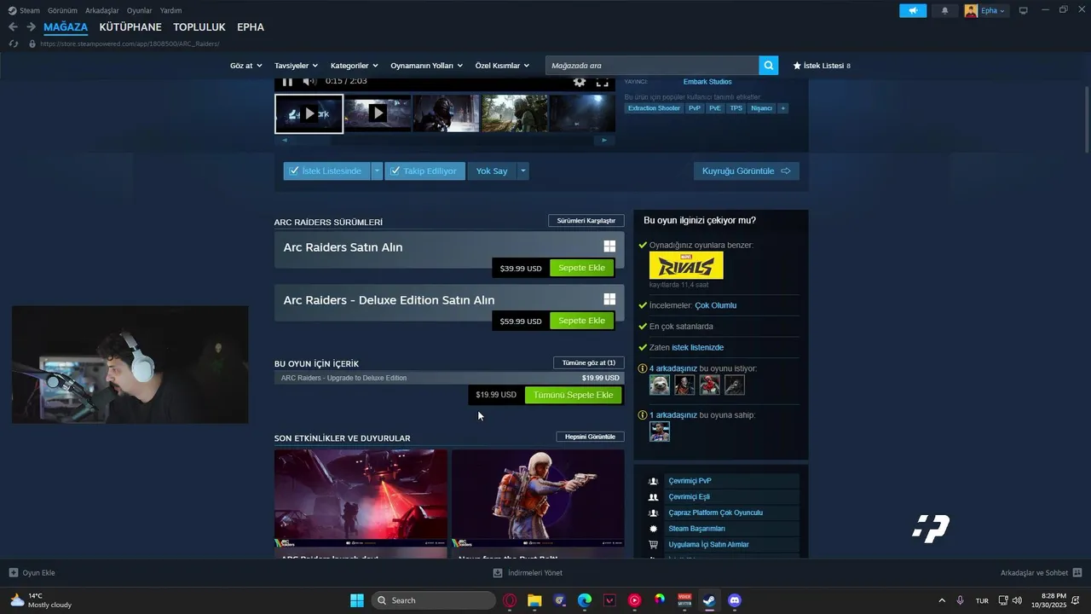1091x614 pixels.
Task: Enter fullscreen on the trailer
Action: point(602,82)
